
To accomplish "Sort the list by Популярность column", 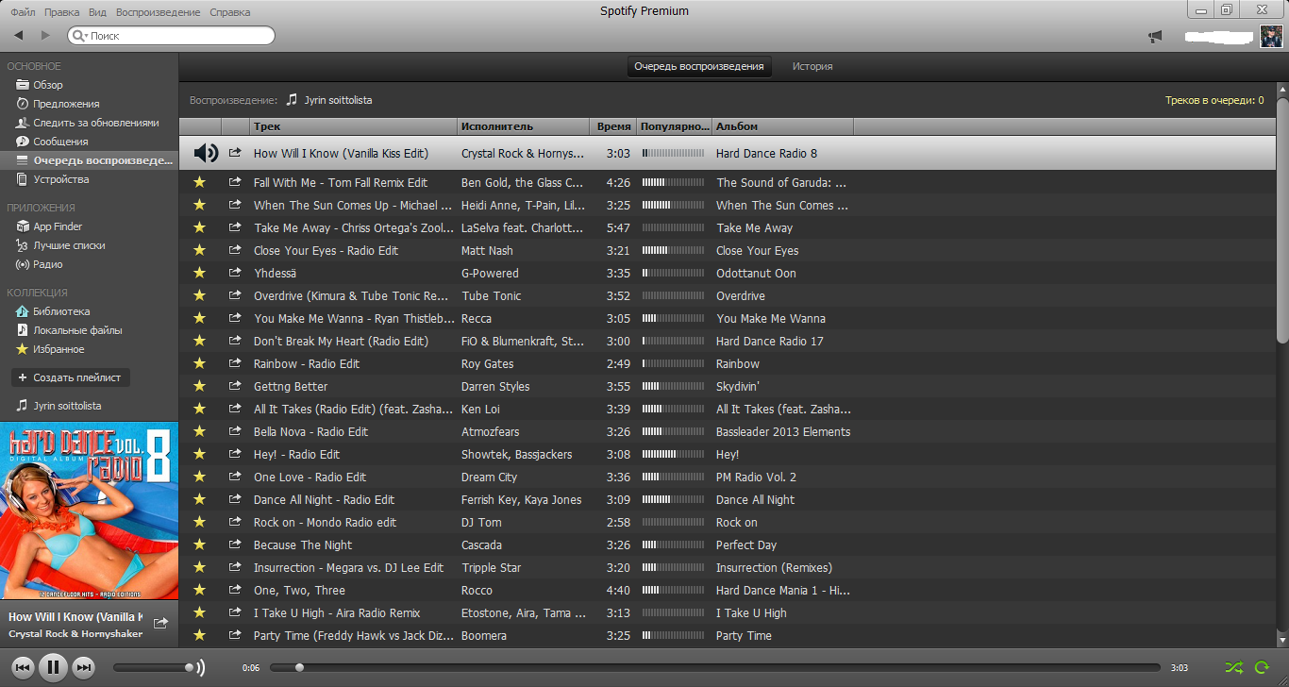I will pyautogui.click(x=674, y=126).
